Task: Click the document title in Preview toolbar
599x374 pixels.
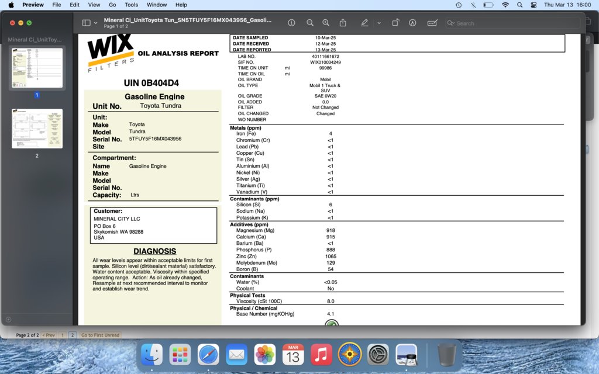Action: [188, 20]
